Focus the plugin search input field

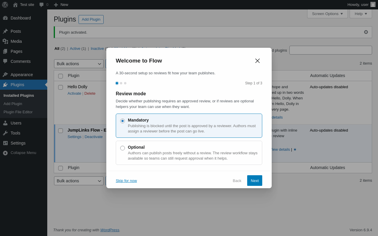coord(330,50)
